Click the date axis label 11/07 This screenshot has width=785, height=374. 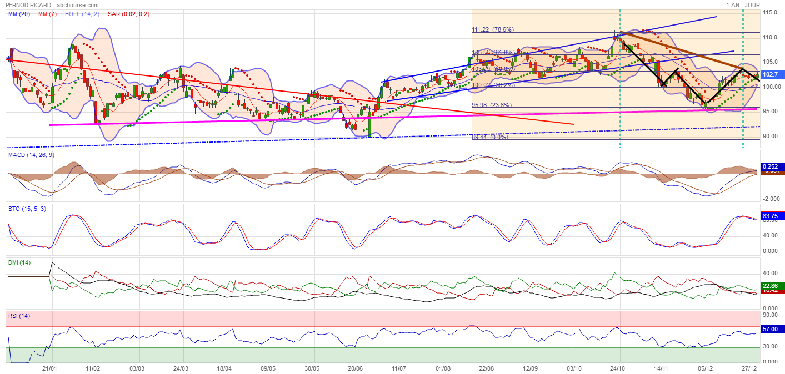[399, 368]
